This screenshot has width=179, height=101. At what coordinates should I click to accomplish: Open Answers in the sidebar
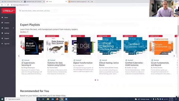7,23
